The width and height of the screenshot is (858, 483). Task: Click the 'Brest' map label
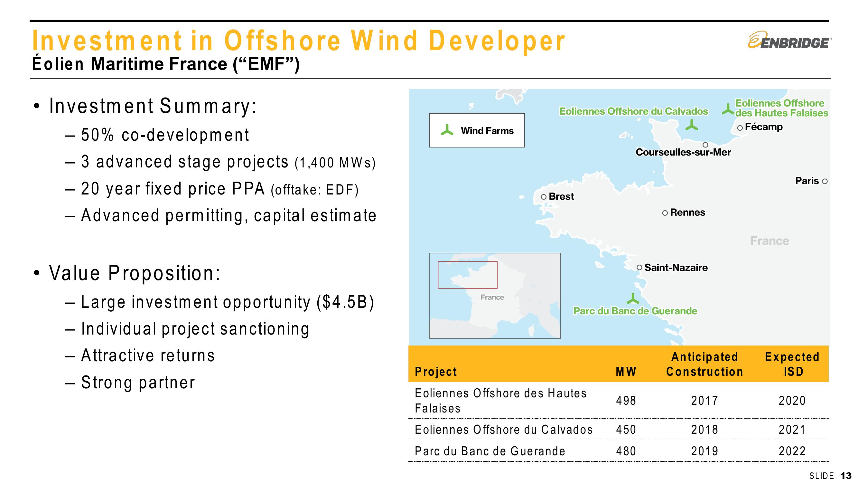[x=561, y=196]
